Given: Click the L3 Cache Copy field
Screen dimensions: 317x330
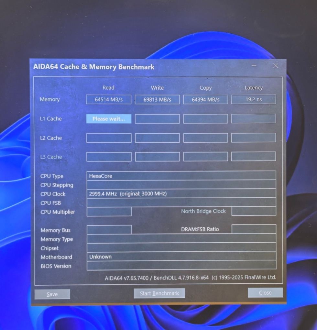Looking at the screenshot, I should pyautogui.click(x=206, y=157).
